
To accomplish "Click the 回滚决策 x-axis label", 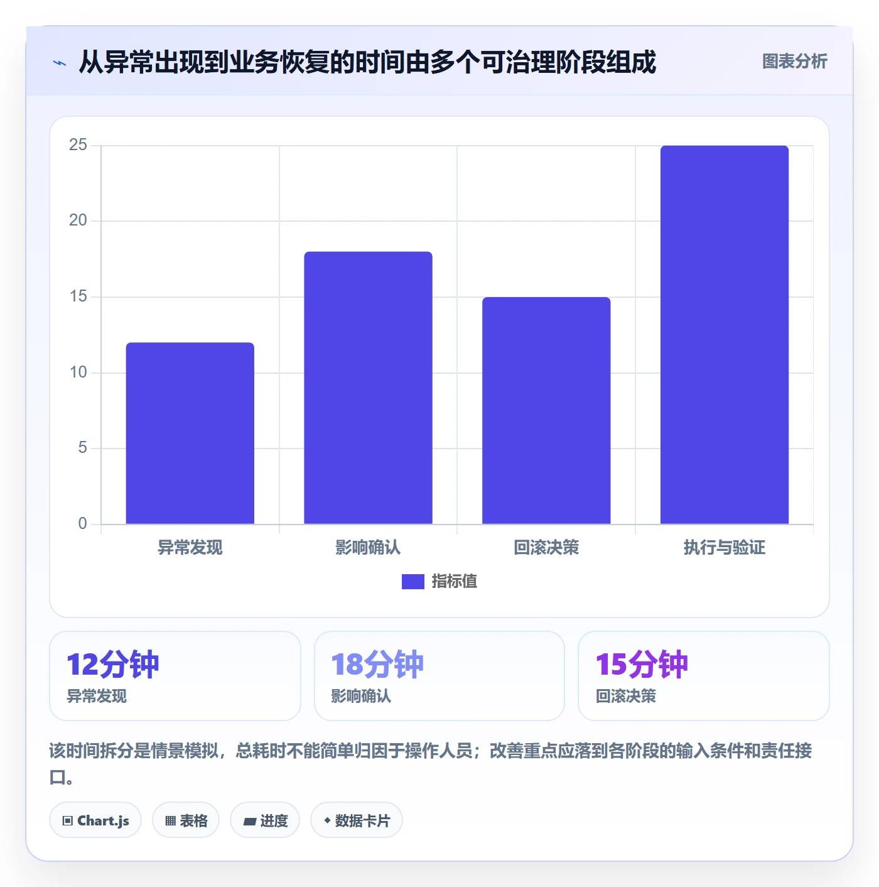I will (546, 548).
